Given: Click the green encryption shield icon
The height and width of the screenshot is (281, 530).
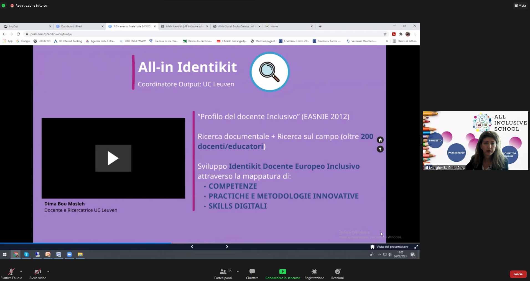Looking at the screenshot, I should 3,6.
